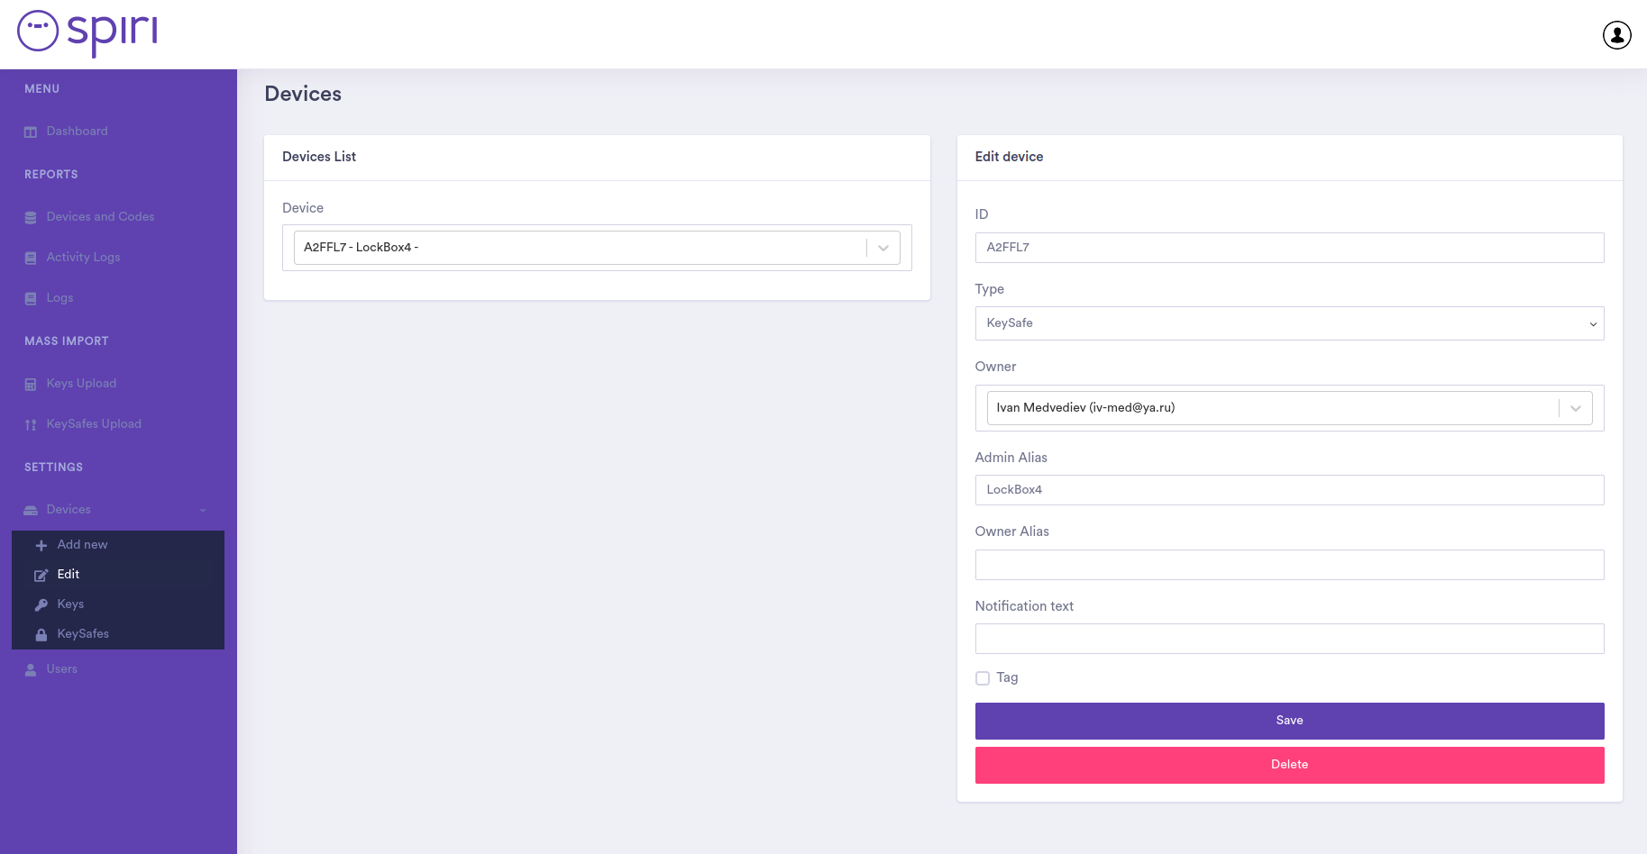
Task: Click the Activity Logs icon
Action: point(31,259)
